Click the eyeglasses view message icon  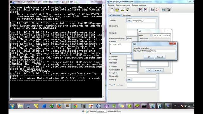click(164, 10)
